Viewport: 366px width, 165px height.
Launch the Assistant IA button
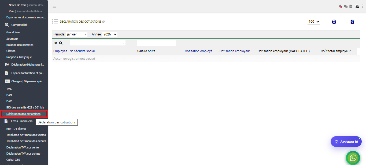[346, 142]
